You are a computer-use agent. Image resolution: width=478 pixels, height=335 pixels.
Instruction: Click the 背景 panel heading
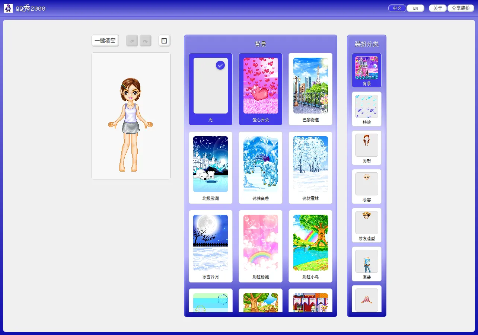click(261, 44)
